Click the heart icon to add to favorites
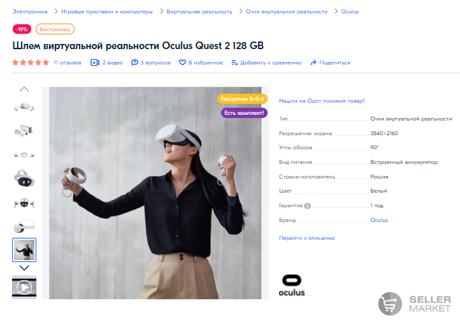The height and width of the screenshot is (322, 460). pos(182,62)
